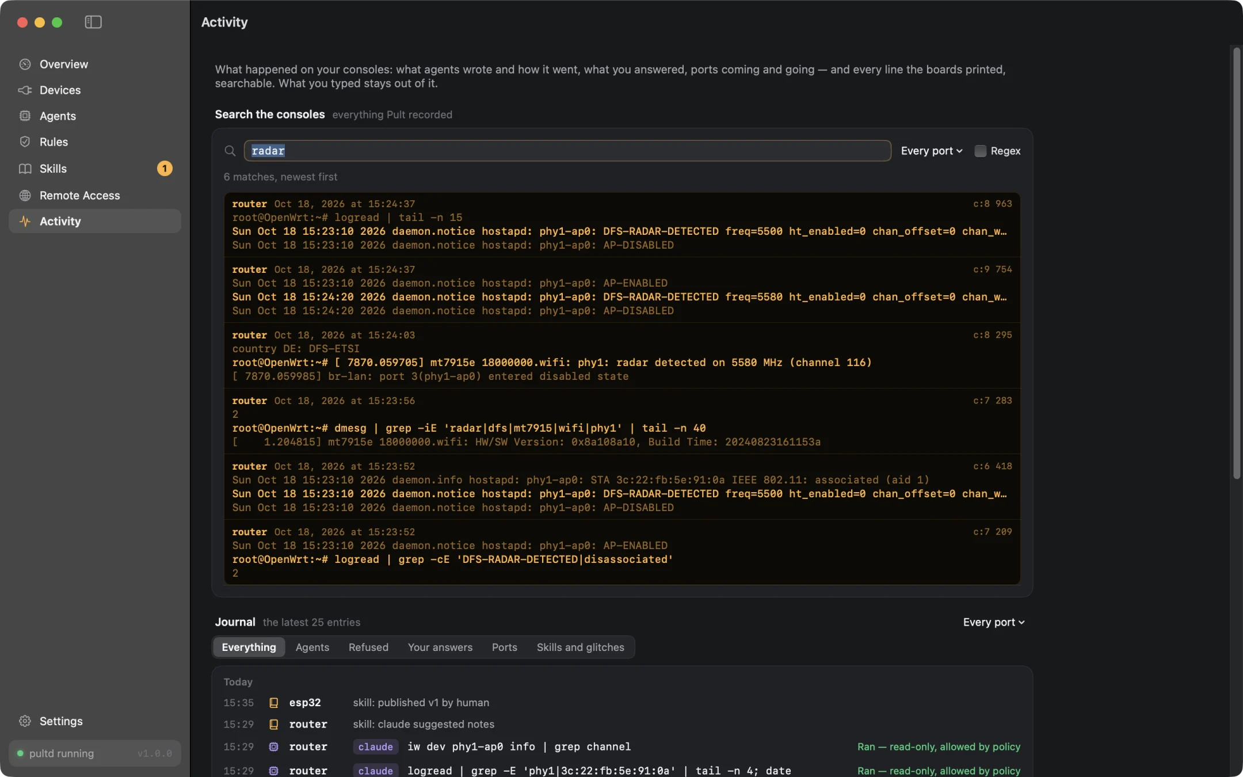The width and height of the screenshot is (1243, 777).
Task: Click the '6 matches, newest first' text
Action: [x=280, y=177]
